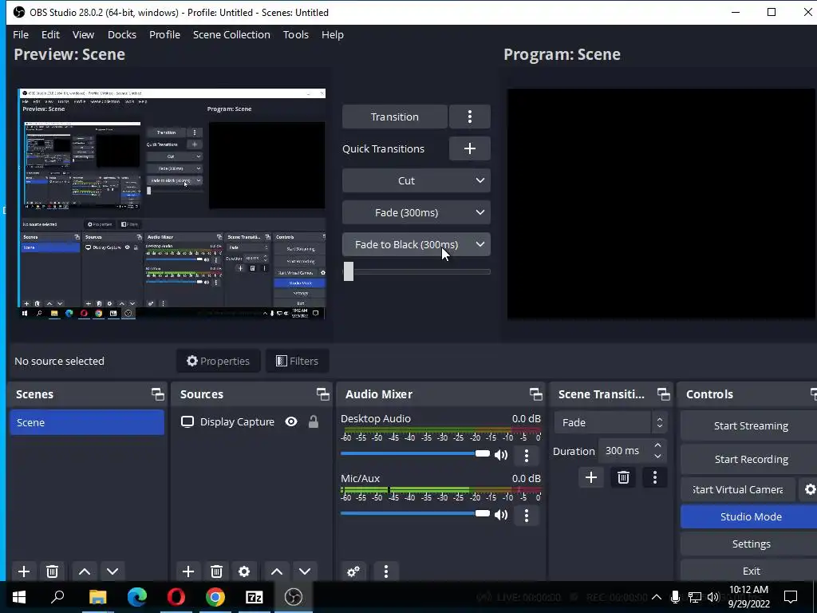Move scene down with arrow
Image resolution: width=817 pixels, height=613 pixels.
[x=112, y=571]
